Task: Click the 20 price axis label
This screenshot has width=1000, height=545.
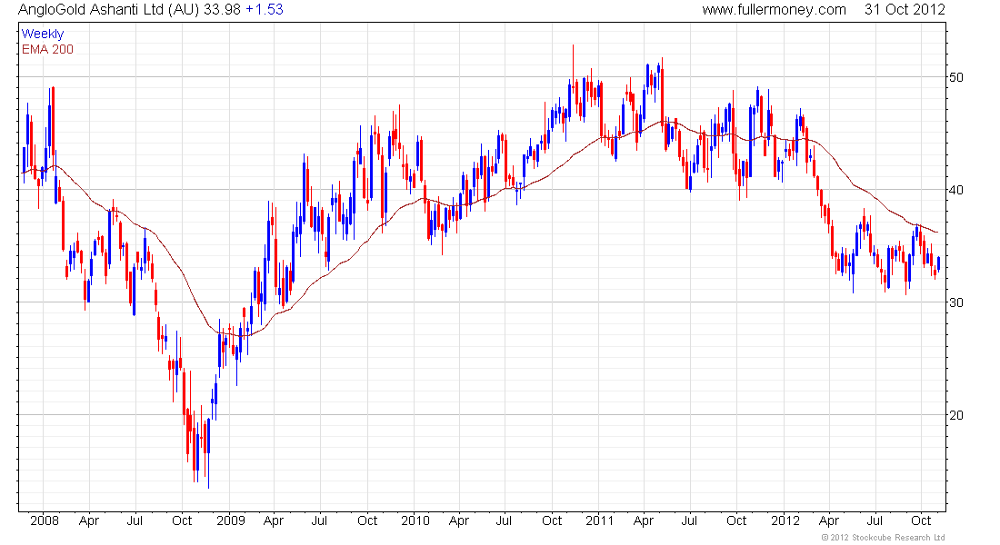Action: coord(956,415)
